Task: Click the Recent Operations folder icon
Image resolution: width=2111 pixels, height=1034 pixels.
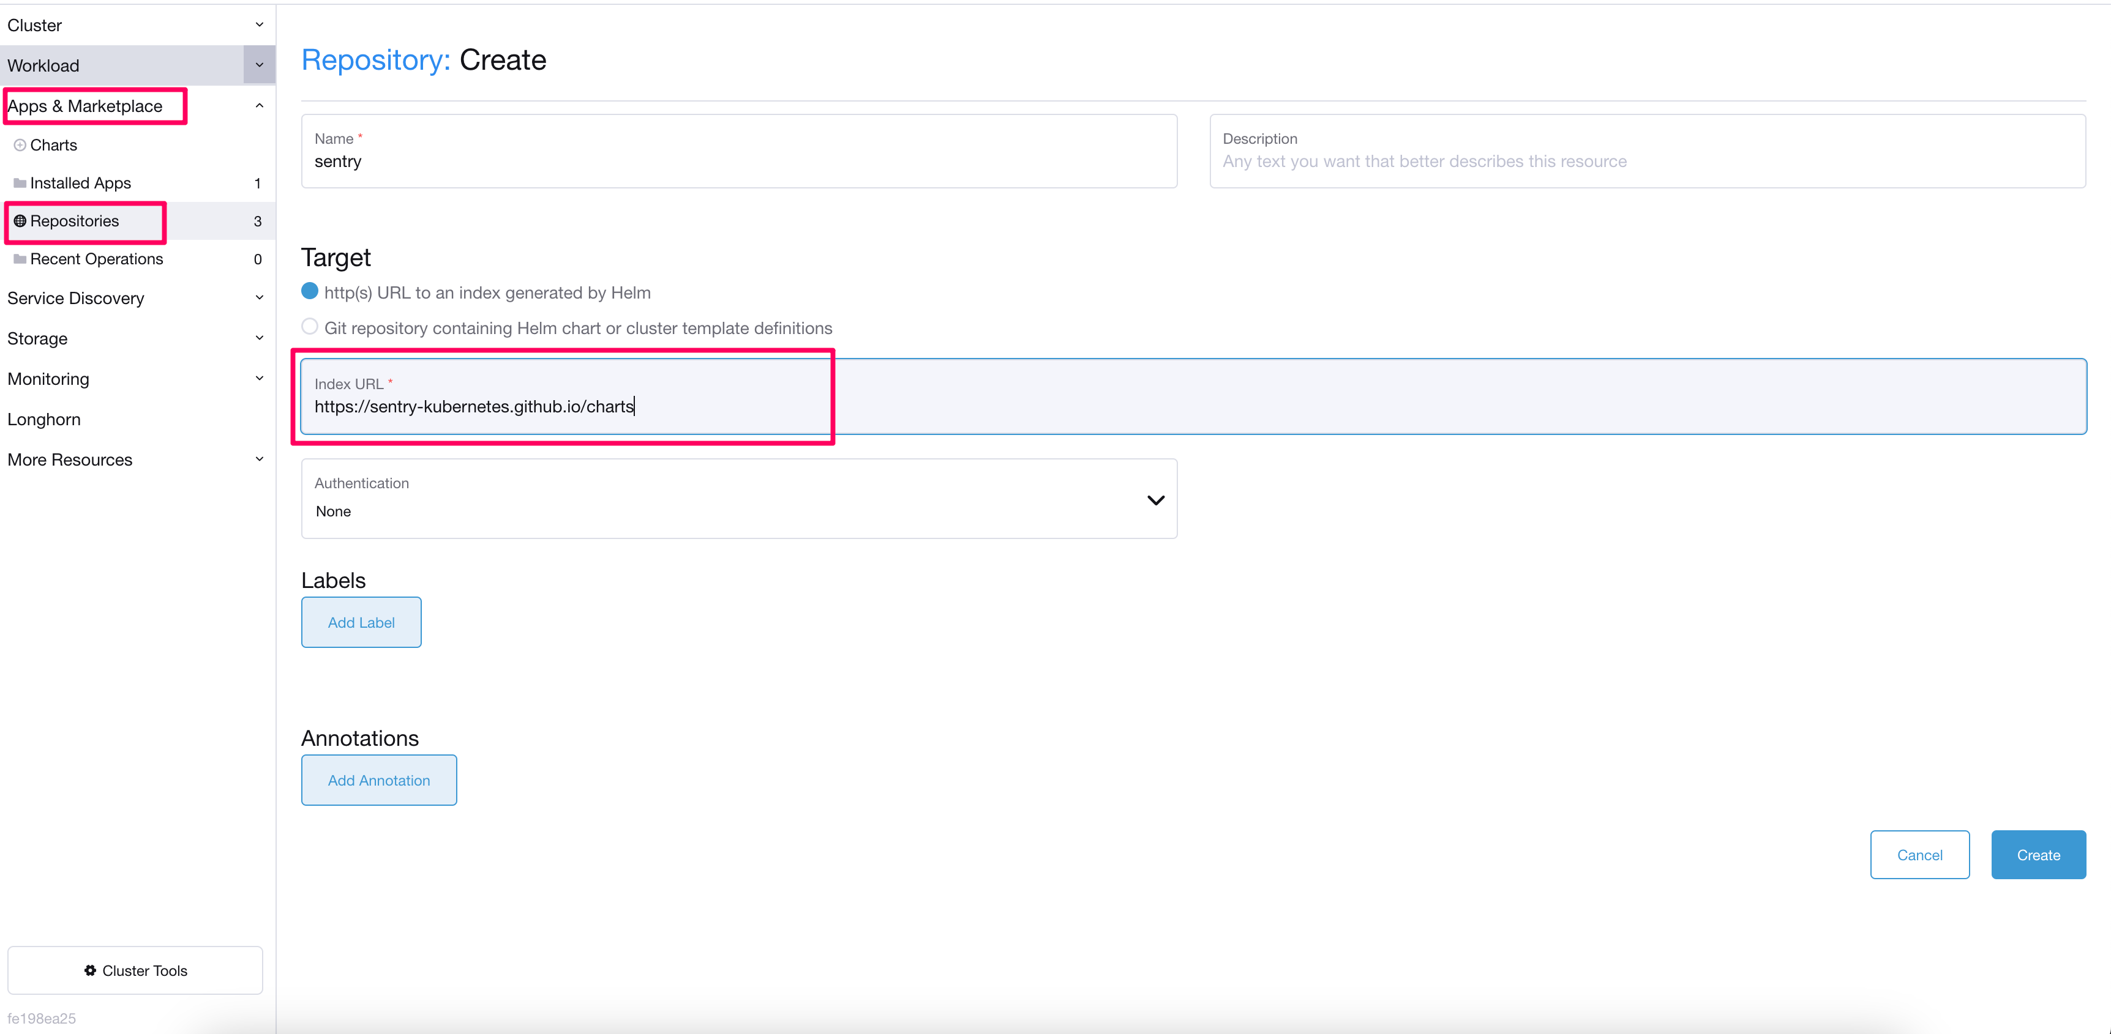Action: (20, 259)
